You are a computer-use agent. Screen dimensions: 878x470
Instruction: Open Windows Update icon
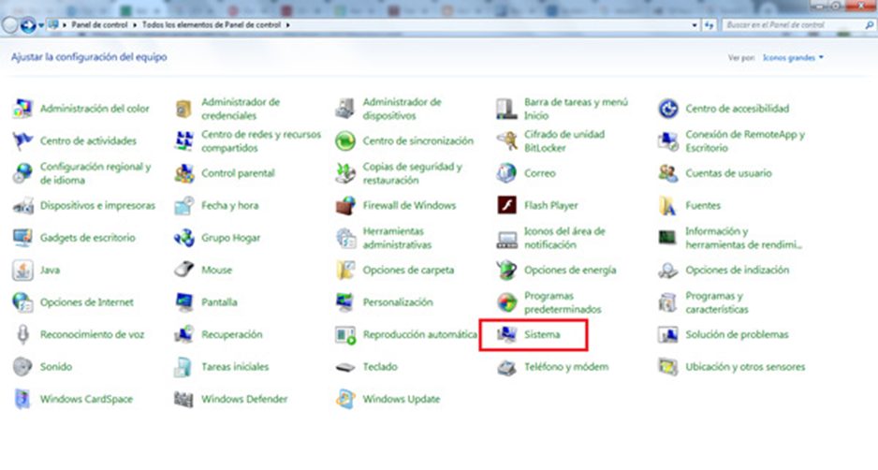(344, 399)
